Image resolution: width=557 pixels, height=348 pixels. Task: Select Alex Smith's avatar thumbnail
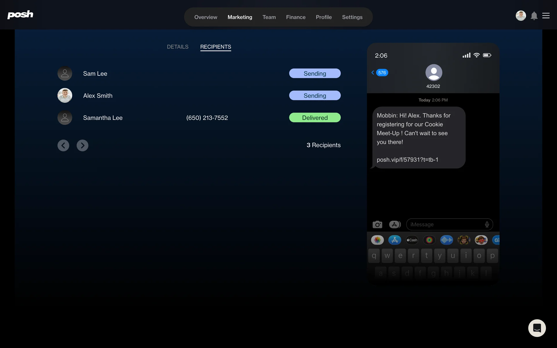65,95
